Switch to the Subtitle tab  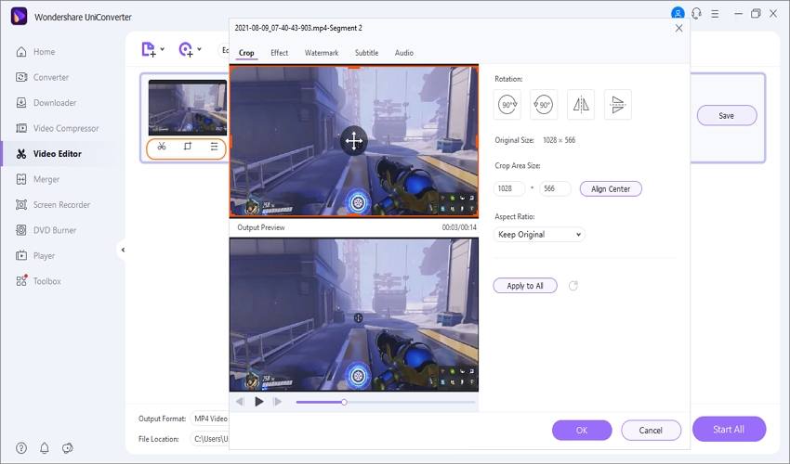(366, 53)
